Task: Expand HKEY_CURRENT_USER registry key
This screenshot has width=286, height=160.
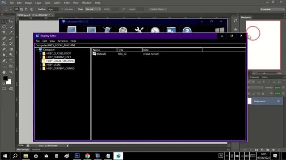Action: pyautogui.click(x=40, y=57)
